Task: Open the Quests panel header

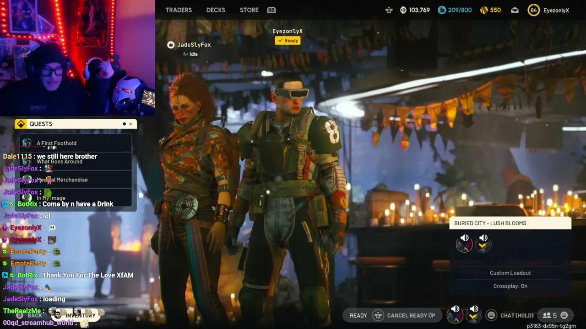Action: click(x=76, y=124)
